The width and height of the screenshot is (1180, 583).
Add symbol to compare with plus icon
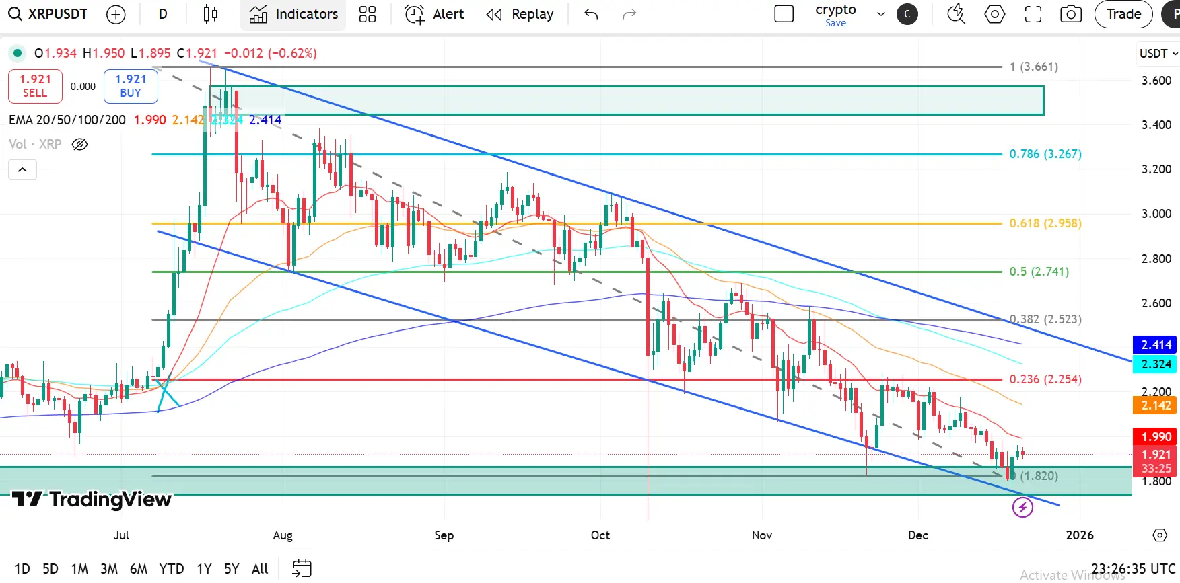pyautogui.click(x=116, y=14)
